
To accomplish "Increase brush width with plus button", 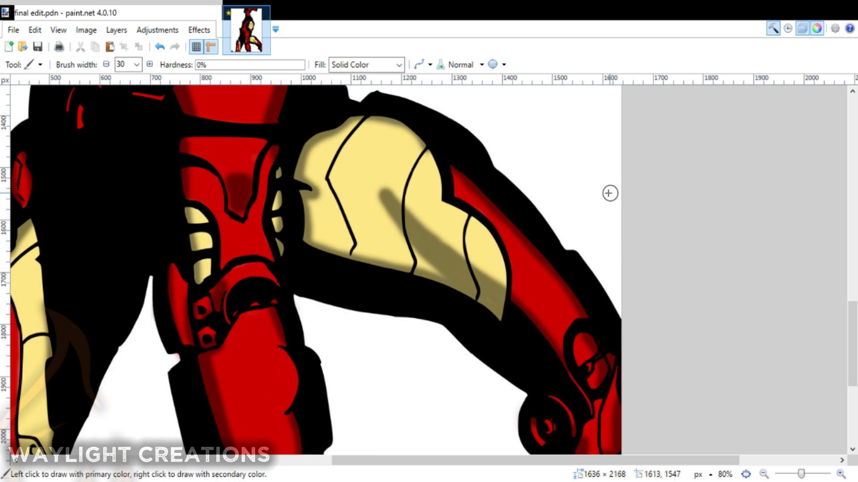I will tap(150, 64).
